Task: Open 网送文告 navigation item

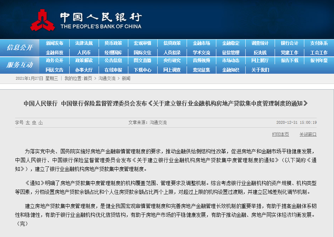Action: coord(54,70)
